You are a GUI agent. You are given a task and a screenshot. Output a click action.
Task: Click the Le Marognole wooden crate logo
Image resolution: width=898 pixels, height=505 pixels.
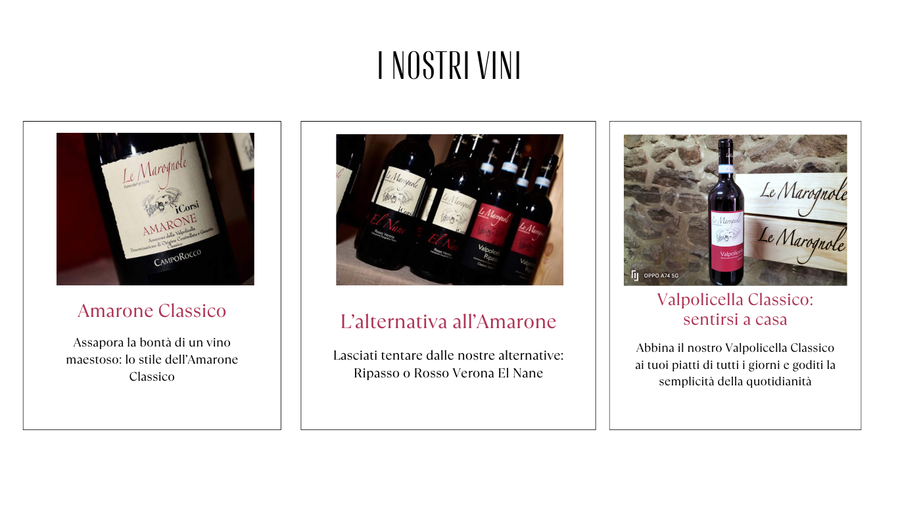pos(803,191)
